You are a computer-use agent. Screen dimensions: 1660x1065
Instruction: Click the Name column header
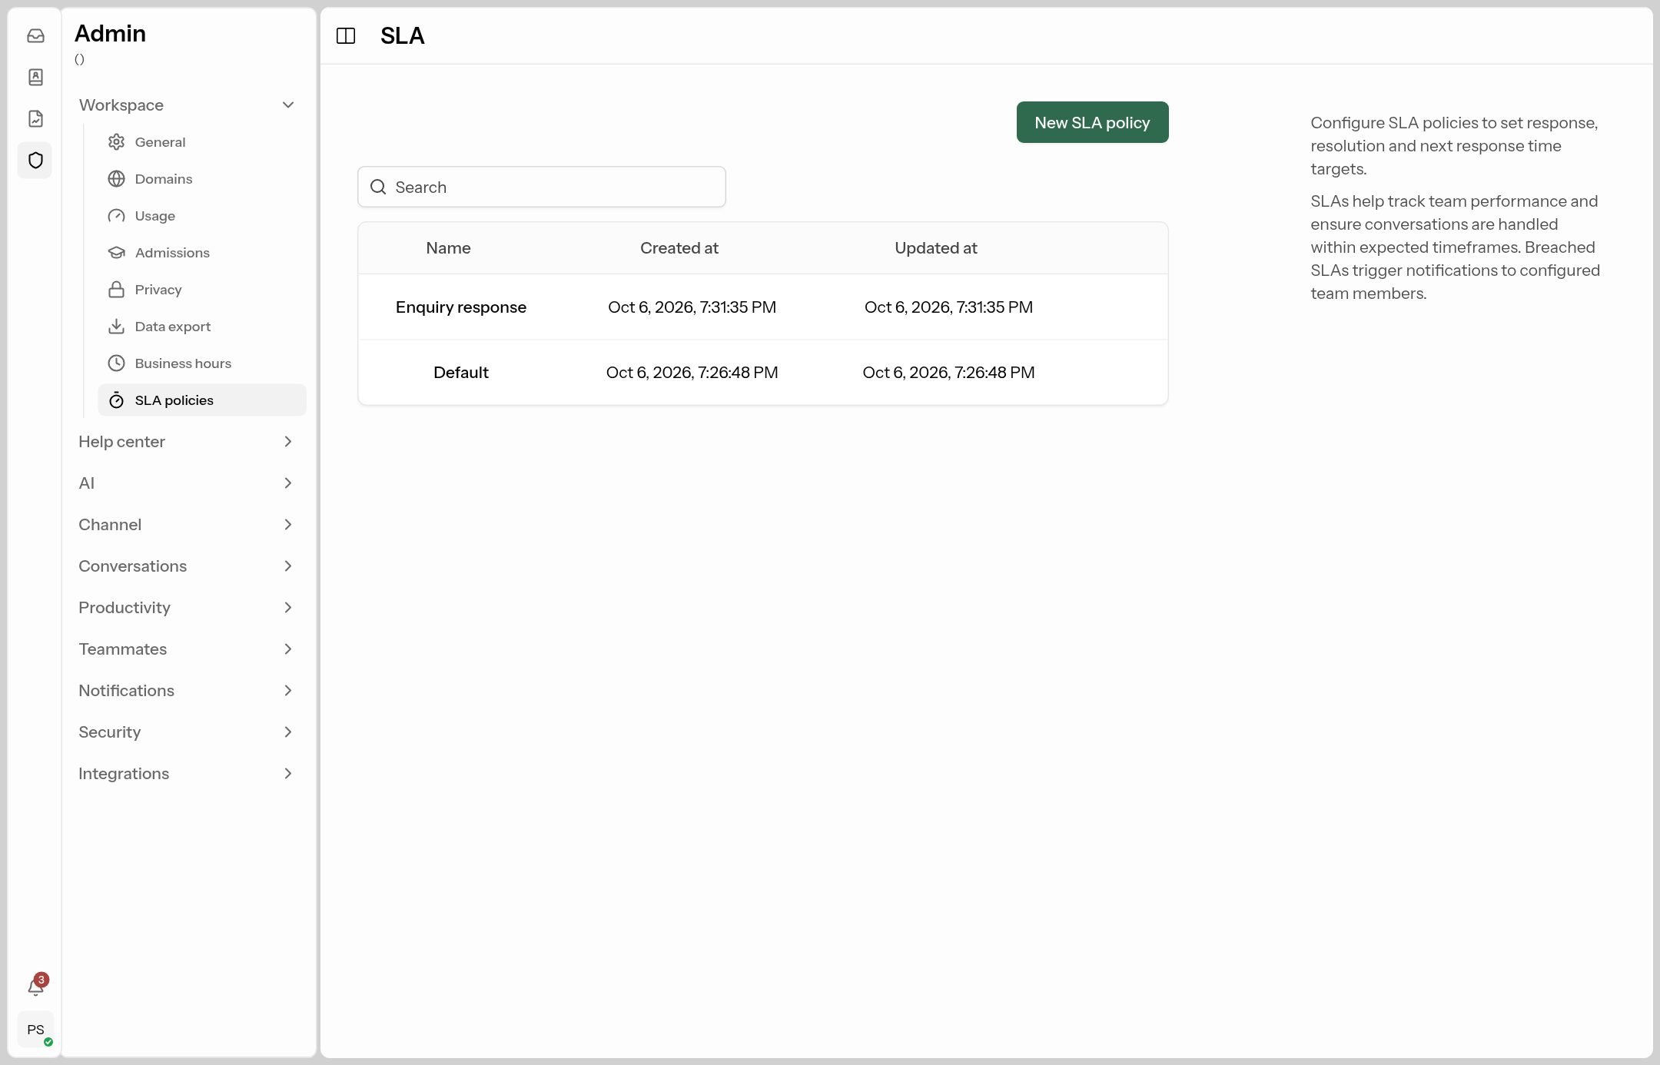coord(448,248)
